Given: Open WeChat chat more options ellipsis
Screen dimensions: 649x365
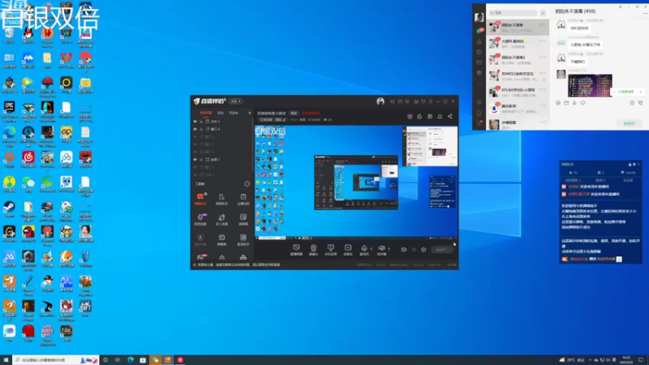Looking at the screenshot, I should pos(645,13).
